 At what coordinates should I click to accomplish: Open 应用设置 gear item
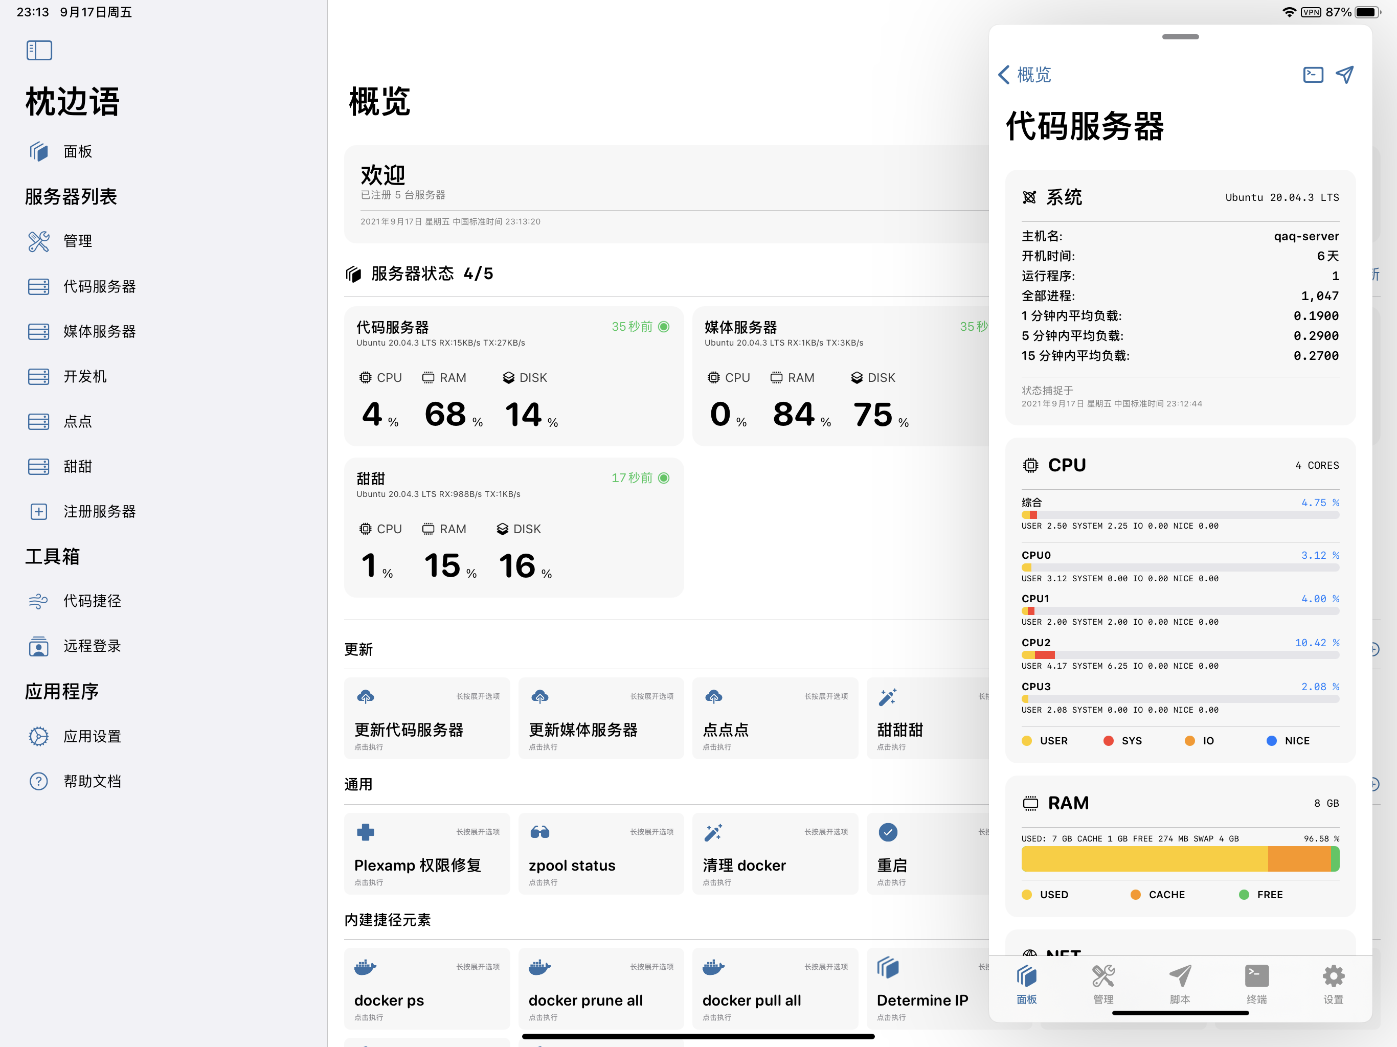point(92,736)
